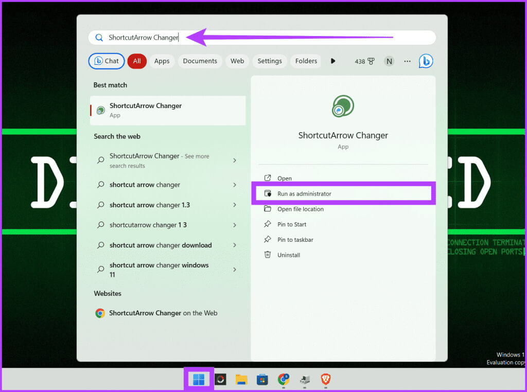Click the search icon beside 'shortcut arrow changer 1.3'
This screenshot has height=392, width=527.
point(100,205)
